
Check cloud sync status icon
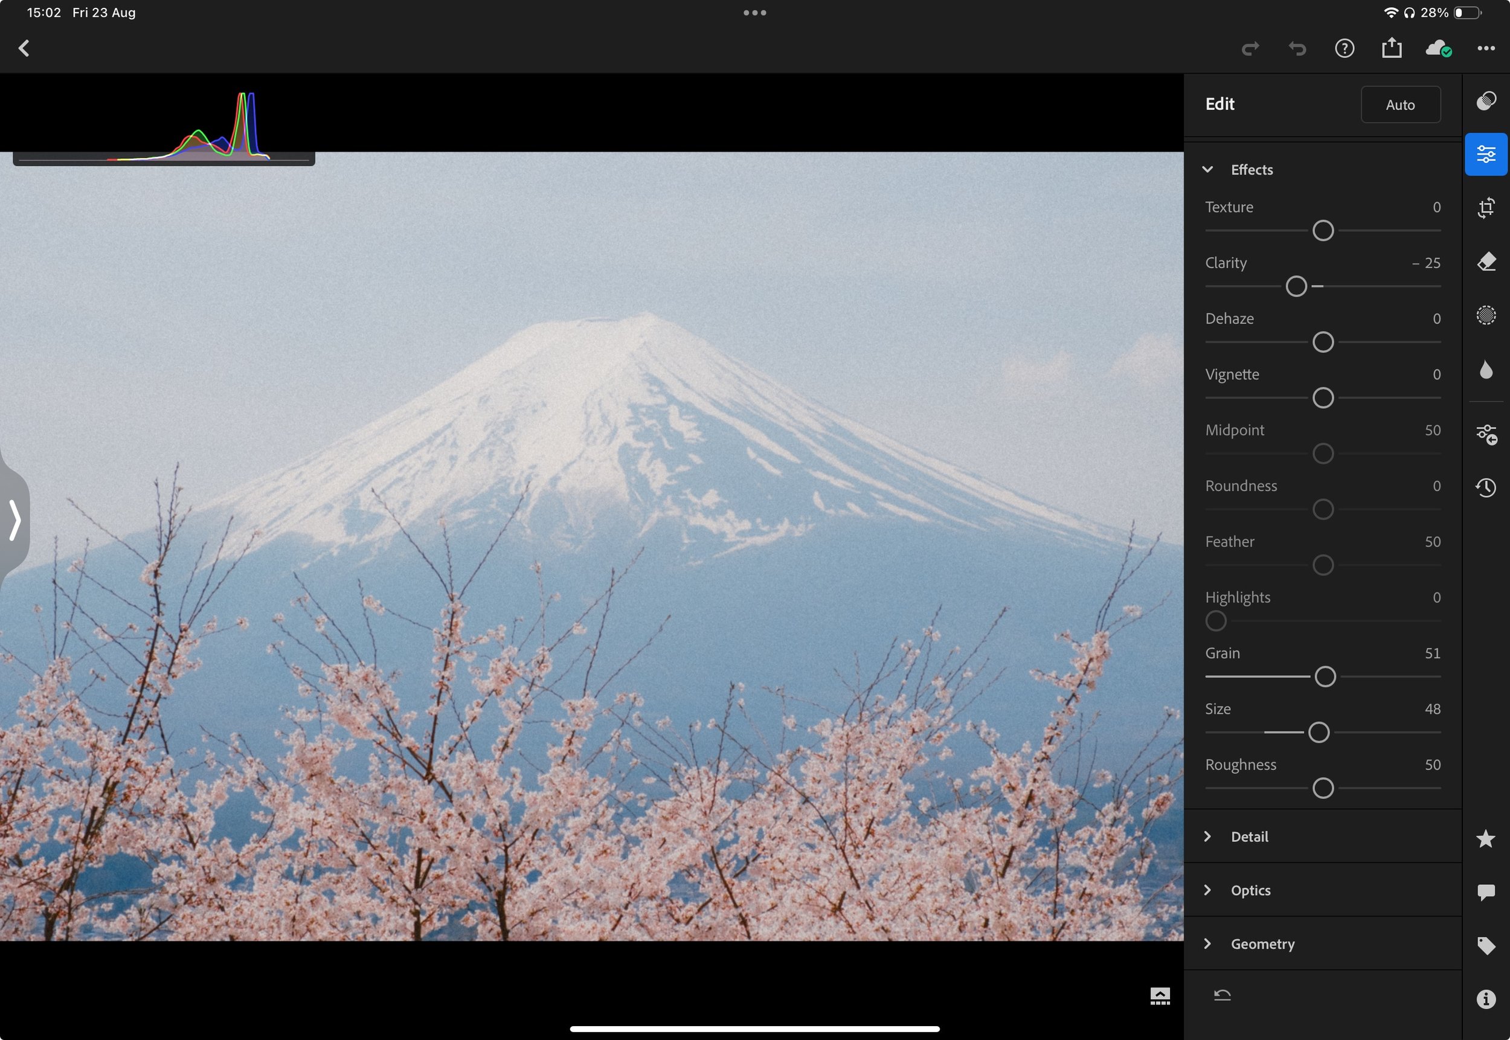1438,48
